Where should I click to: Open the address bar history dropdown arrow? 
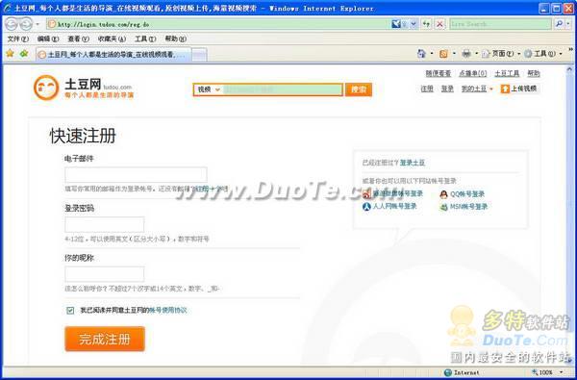coord(414,24)
